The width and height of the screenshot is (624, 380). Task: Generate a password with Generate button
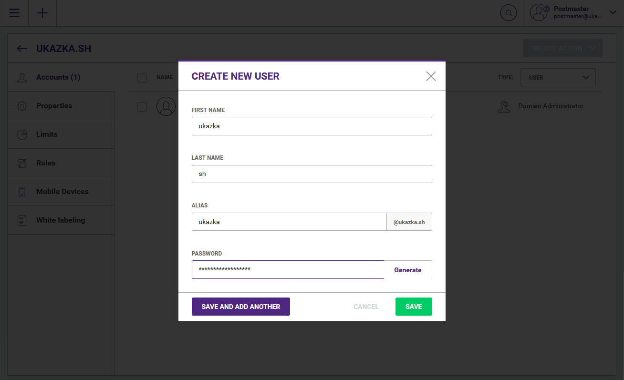click(407, 270)
